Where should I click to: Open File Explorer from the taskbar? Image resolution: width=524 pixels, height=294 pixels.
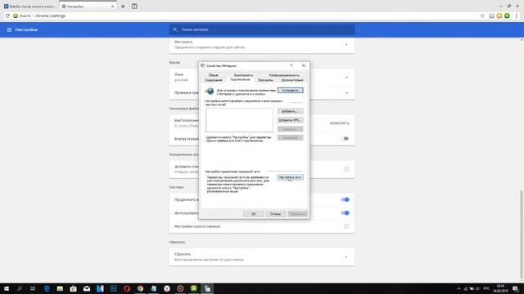[x=60, y=288]
